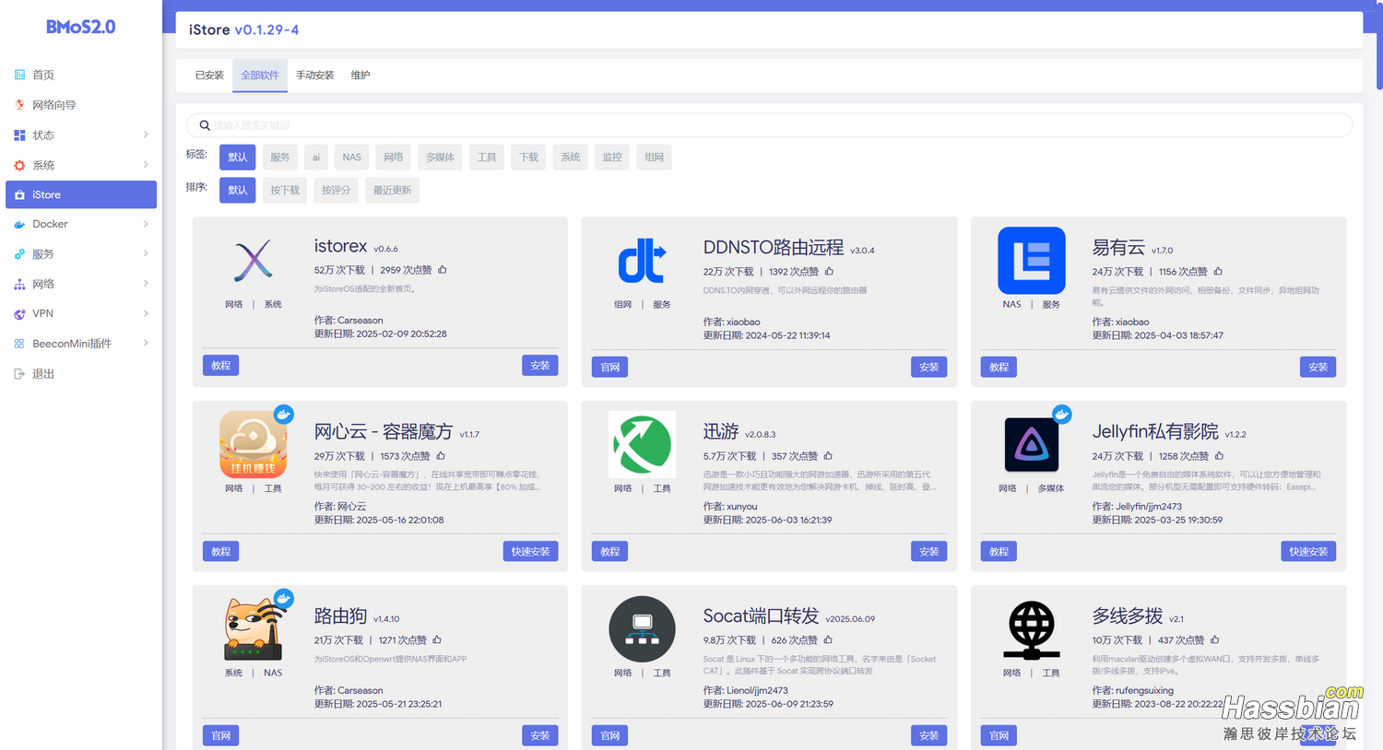Switch to the 全部软件 tab
Screen dimensions: 1383x750
pos(260,76)
